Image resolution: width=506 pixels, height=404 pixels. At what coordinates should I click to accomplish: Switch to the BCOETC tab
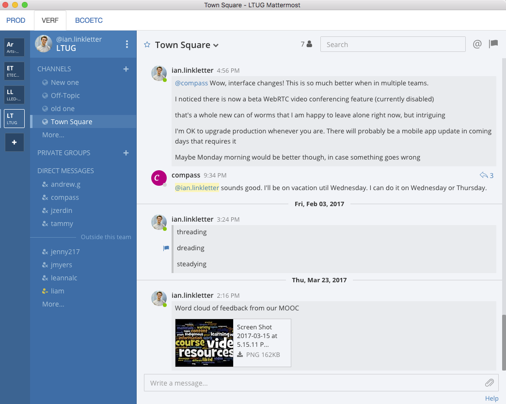click(x=89, y=20)
